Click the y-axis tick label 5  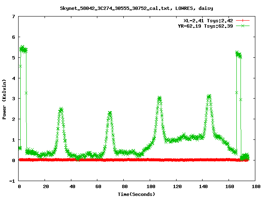14,58
